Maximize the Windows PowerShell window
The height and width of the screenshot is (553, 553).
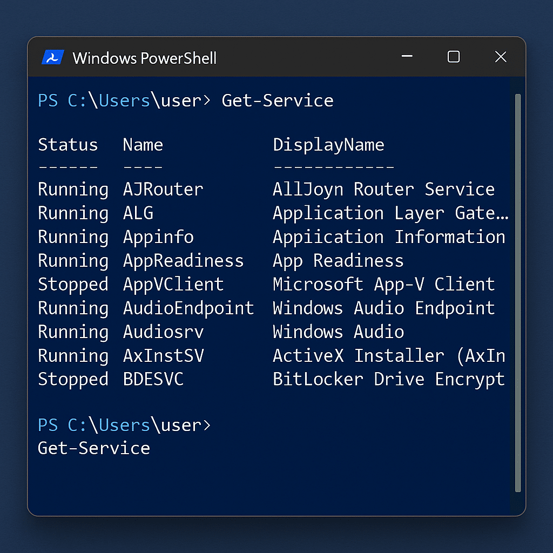pos(454,56)
